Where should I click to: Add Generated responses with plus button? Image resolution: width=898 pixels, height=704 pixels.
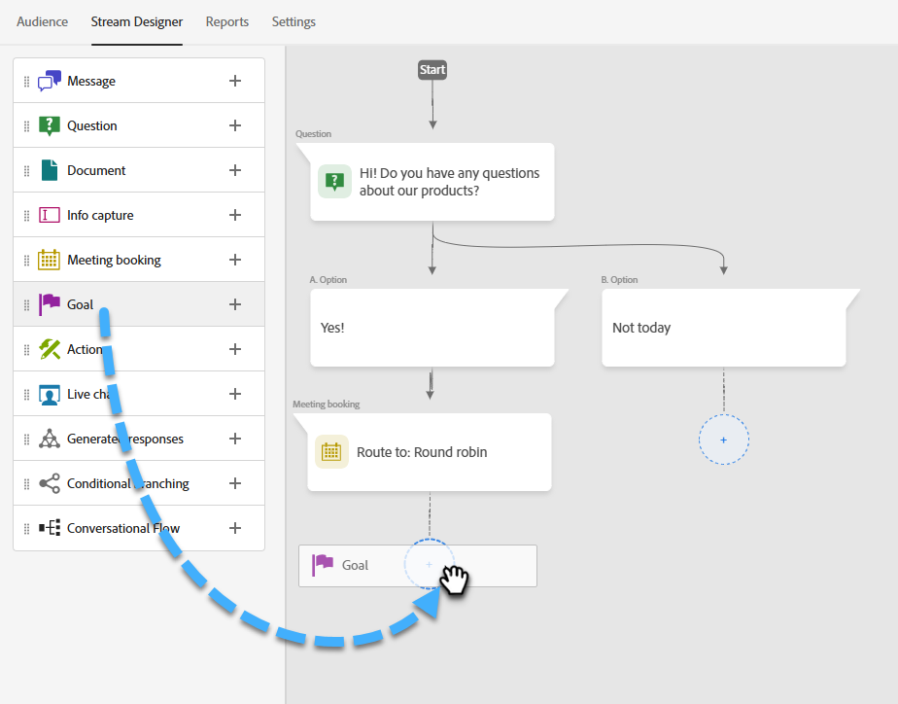tap(234, 439)
